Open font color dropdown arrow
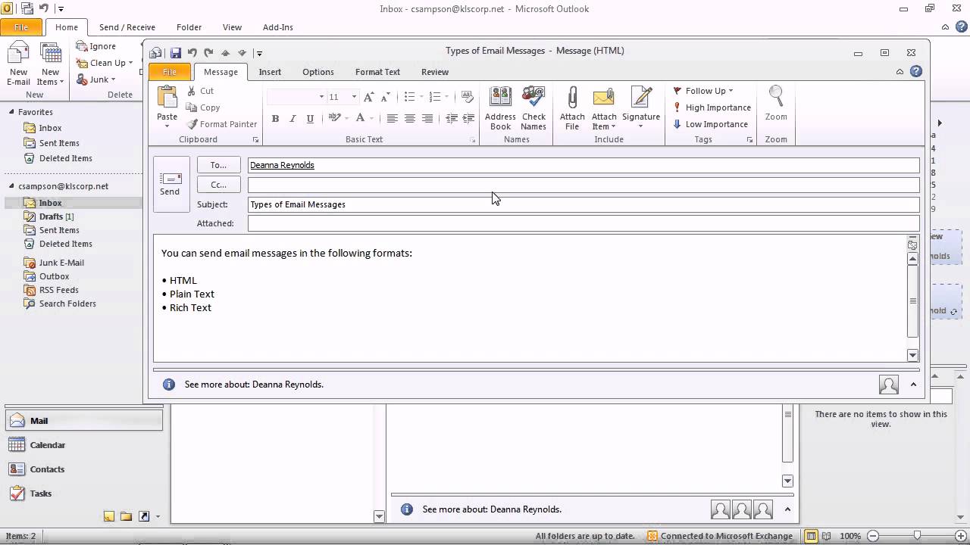Viewport: 970px width, 545px height. click(371, 119)
